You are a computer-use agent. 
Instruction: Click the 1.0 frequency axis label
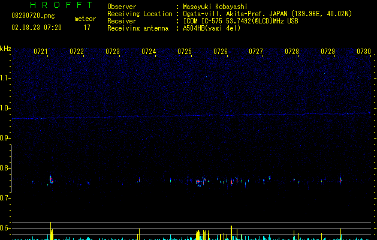coord(5,108)
